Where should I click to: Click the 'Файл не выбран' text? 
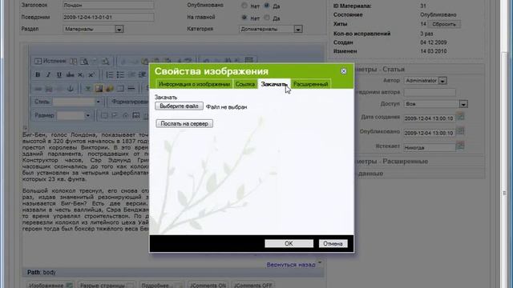pyautogui.click(x=226, y=107)
